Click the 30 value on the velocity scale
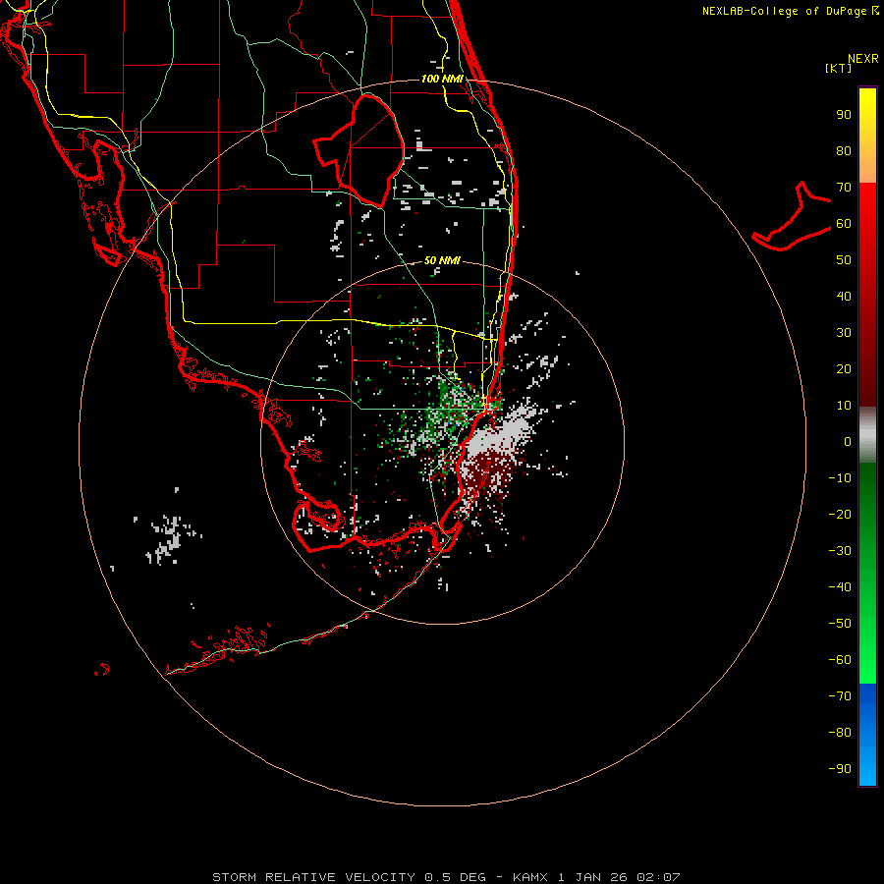Screen dimensions: 884x884 click(x=844, y=333)
